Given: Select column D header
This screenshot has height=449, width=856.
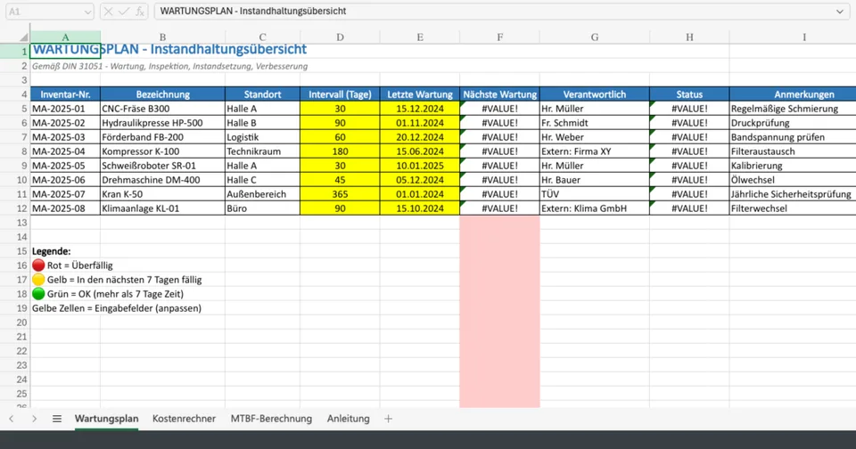Looking at the screenshot, I should click(340, 37).
